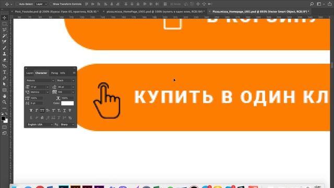Select the Eyedropper tool
The width and height of the screenshot is (334, 188).
coord(4,42)
